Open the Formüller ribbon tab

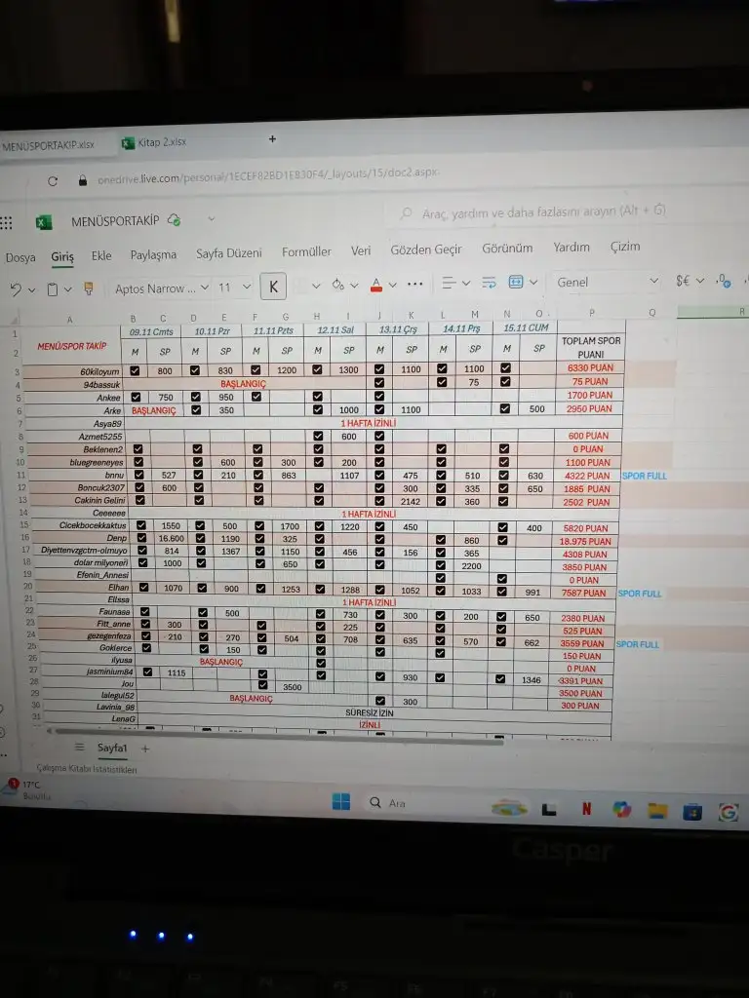(306, 252)
